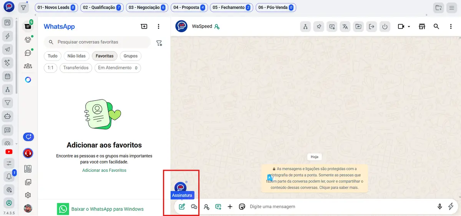The image size is (461, 216).
Task: Toggle the Em Atendimento filter chip
Action: (118, 68)
